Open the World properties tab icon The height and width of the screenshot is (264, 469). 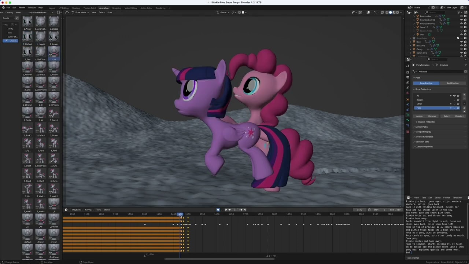[407, 93]
